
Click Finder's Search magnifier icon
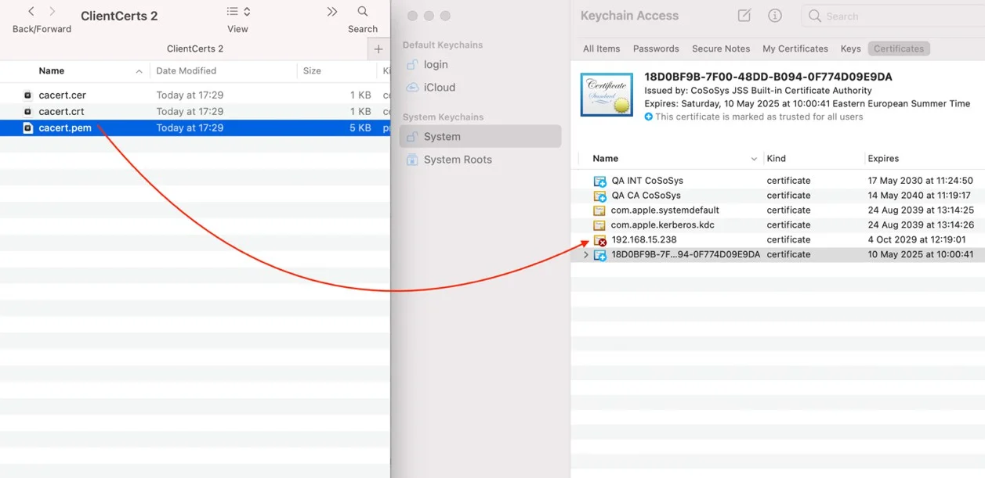[x=363, y=12]
